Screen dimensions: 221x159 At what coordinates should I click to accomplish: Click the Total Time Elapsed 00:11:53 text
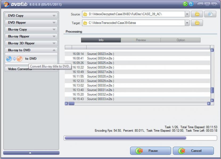coord(199,127)
